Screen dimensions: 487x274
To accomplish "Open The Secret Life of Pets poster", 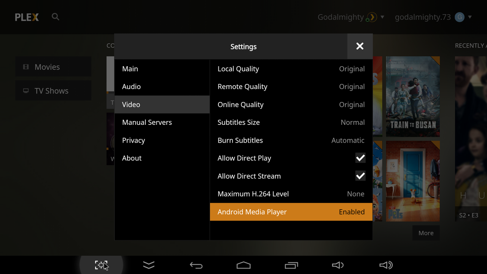I will click(x=413, y=181).
